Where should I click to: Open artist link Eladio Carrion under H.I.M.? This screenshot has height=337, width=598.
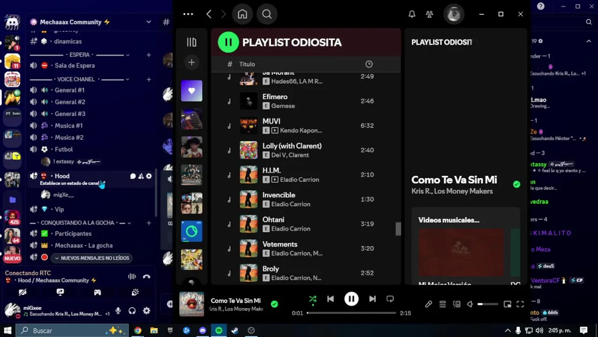[x=299, y=180]
